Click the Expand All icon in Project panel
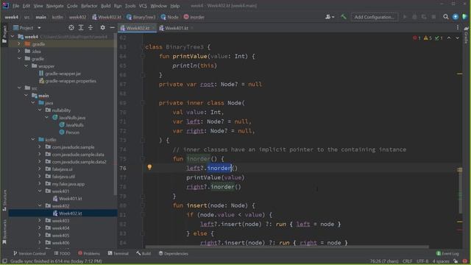This screenshot has width=471, height=265. click(x=81, y=28)
